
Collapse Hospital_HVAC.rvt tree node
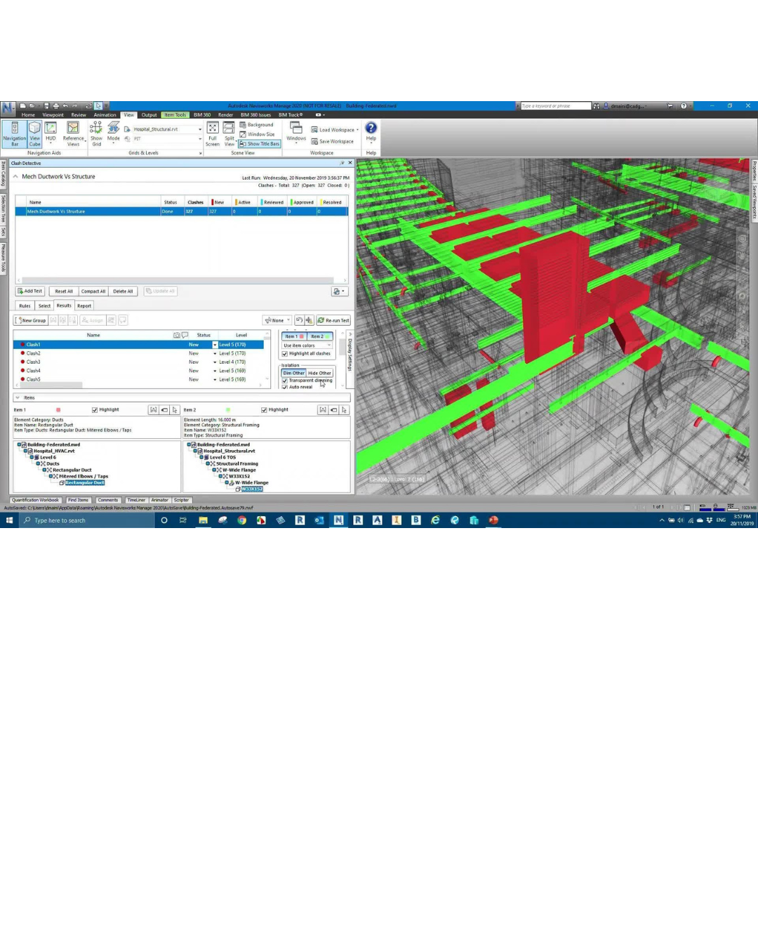pos(26,451)
